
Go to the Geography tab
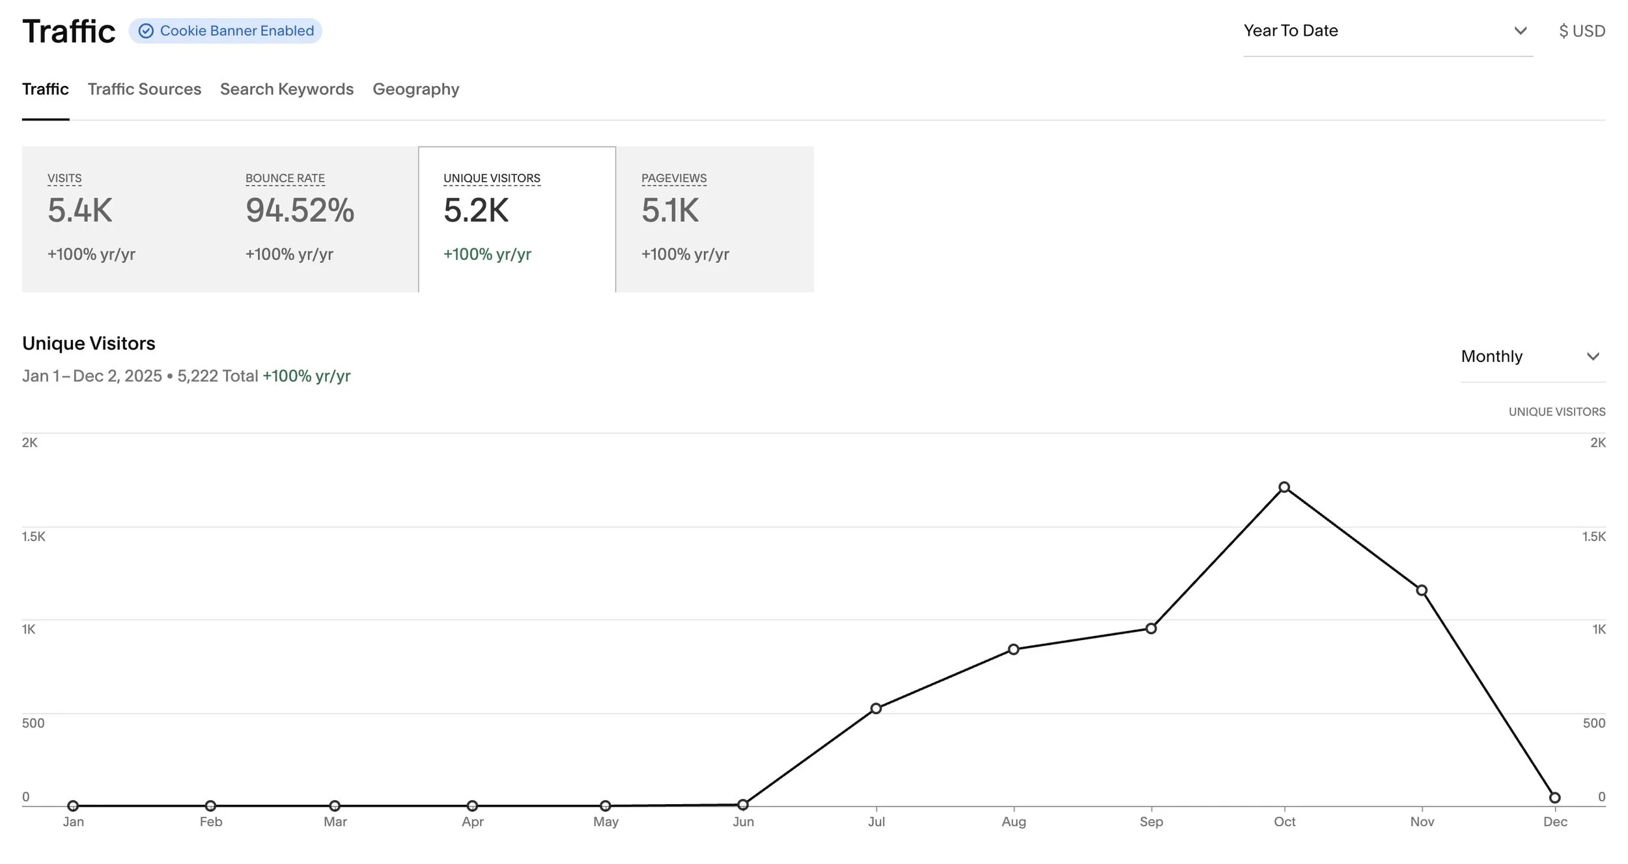[x=415, y=89]
